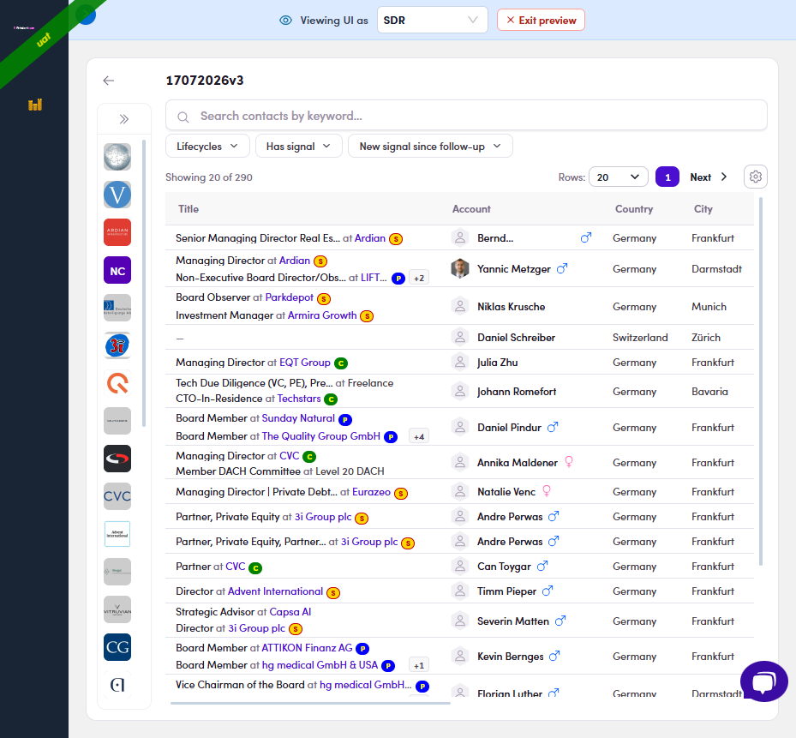This screenshot has height=738, width=796.
Task: Select the CVC logo in sidebar
Action: (117, 496)
